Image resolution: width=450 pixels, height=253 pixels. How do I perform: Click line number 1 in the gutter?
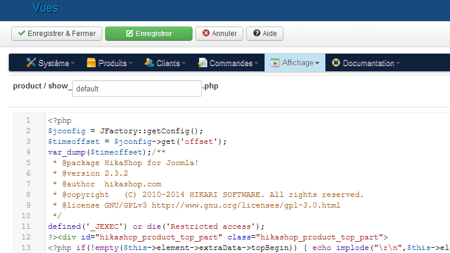pos(28,120)
